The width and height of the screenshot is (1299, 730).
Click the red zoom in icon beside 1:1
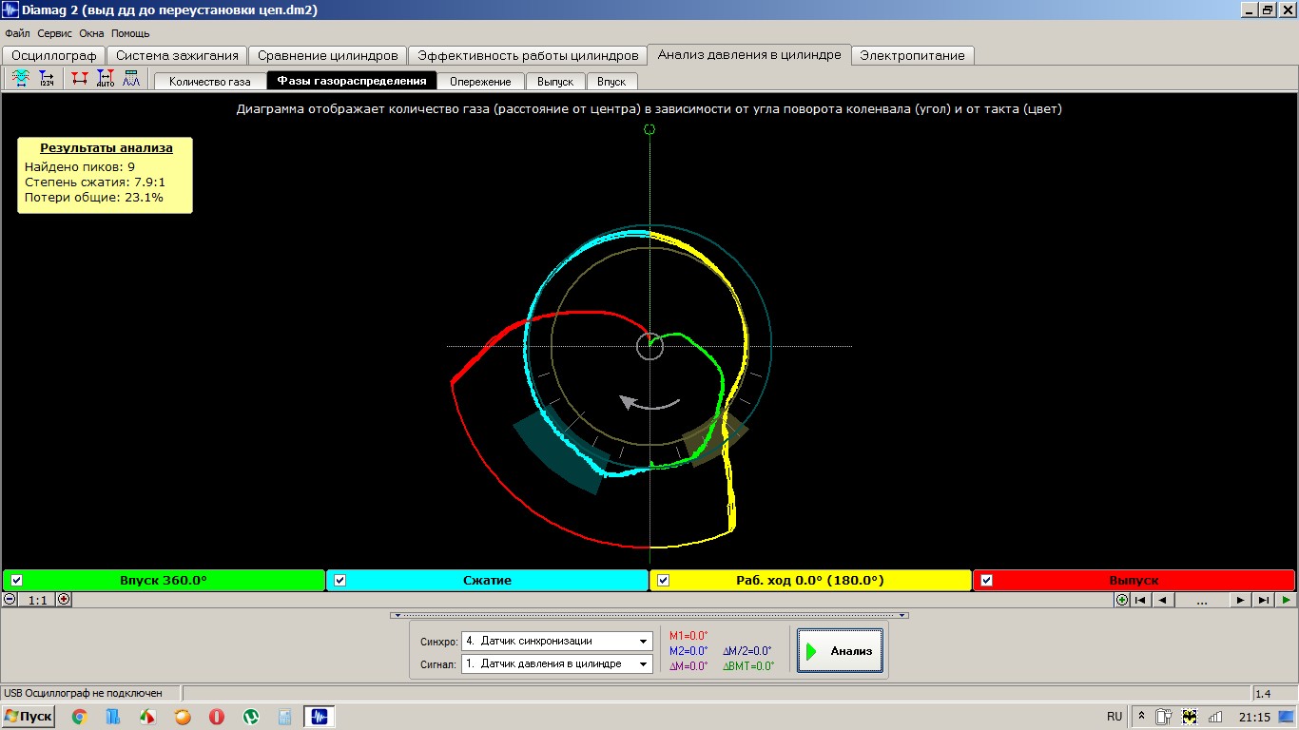[x=64, y=600]
